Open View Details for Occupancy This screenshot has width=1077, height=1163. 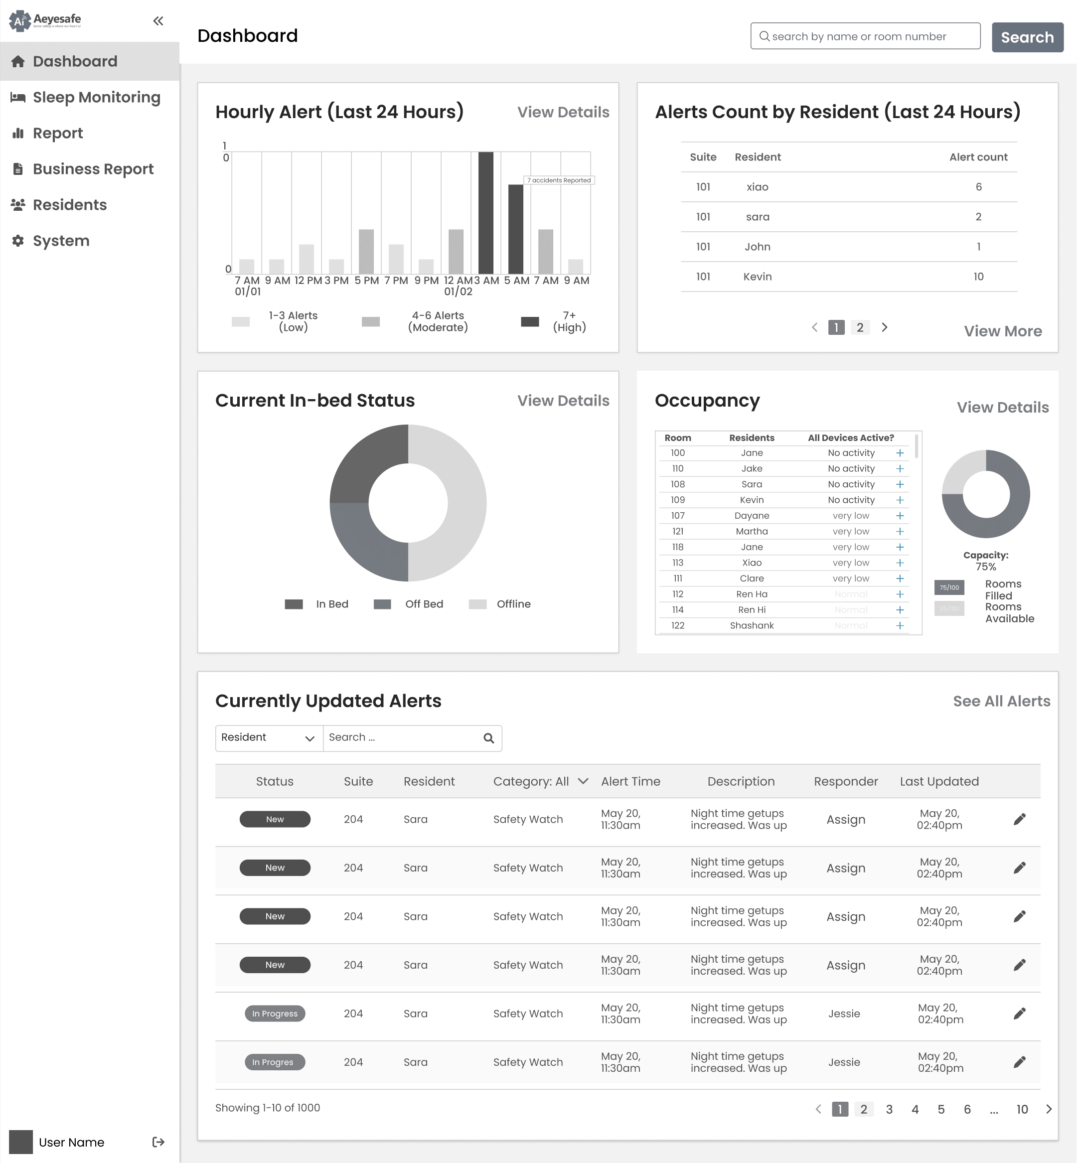[1002, 407]
